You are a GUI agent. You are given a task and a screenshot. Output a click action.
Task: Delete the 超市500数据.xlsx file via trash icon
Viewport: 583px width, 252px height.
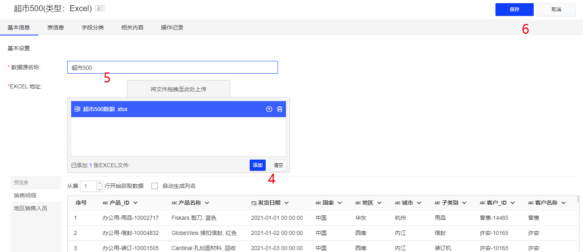[280, 109]
